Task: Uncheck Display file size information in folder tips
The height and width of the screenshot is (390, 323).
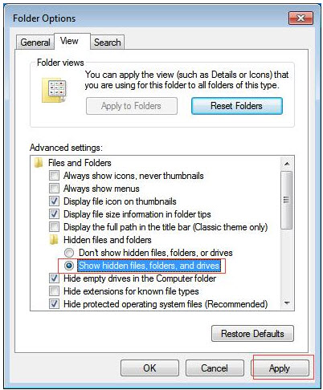Action: pos(54,214)
